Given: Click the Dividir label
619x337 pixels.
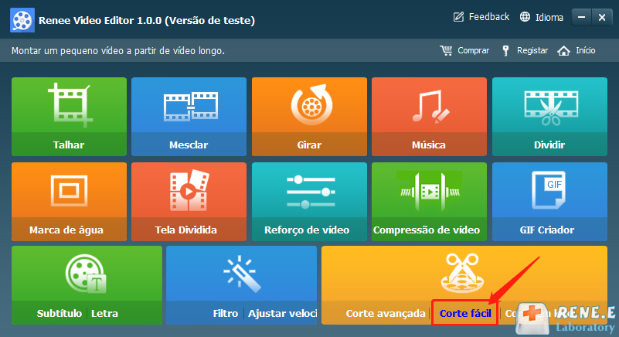Looking at the screenshot, I should [549, 145].
